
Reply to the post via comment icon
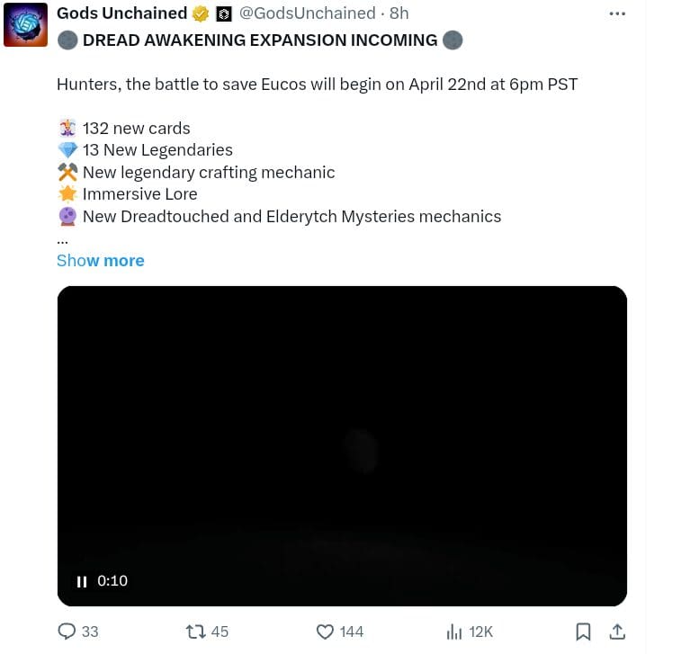67,632
